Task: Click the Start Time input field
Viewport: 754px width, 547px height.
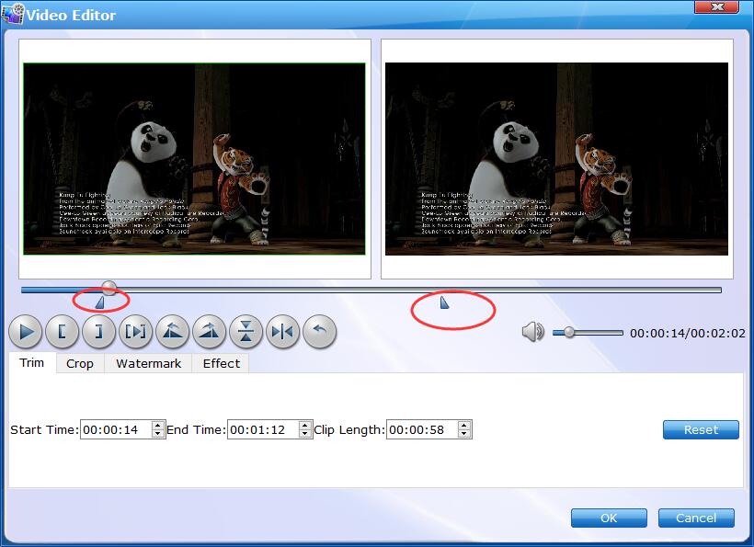Action: pyautogui.click(x=116, y=429)
